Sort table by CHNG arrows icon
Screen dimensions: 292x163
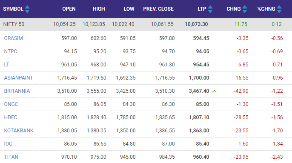[x=245, y=9]
